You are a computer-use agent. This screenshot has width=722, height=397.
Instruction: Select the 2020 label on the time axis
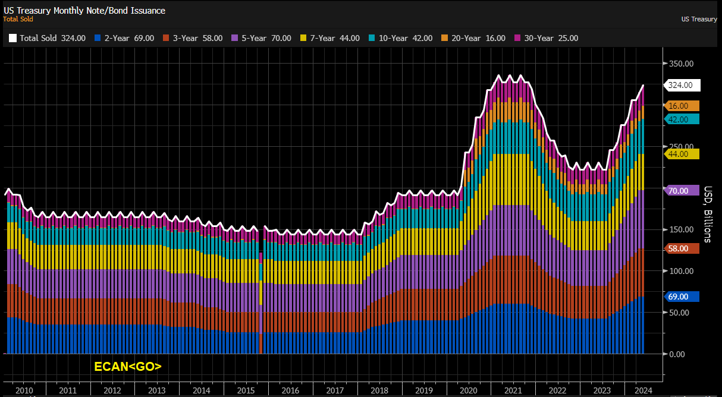coord(470,390)
